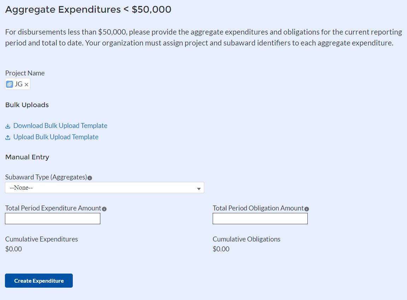This screenshot has height=300, width=407.
Task: Open the Upload Bulk Upload Template link
Action: click(56, 137)
